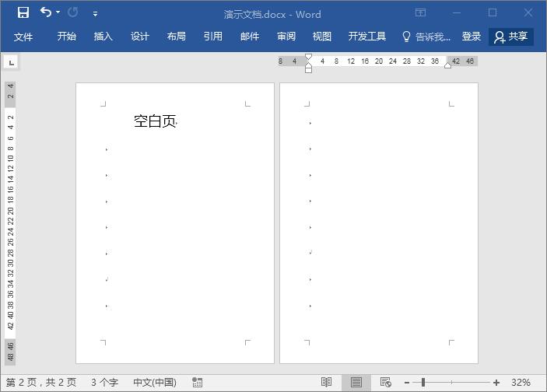Open zoom dialog via 32% level

click(521, 383)
